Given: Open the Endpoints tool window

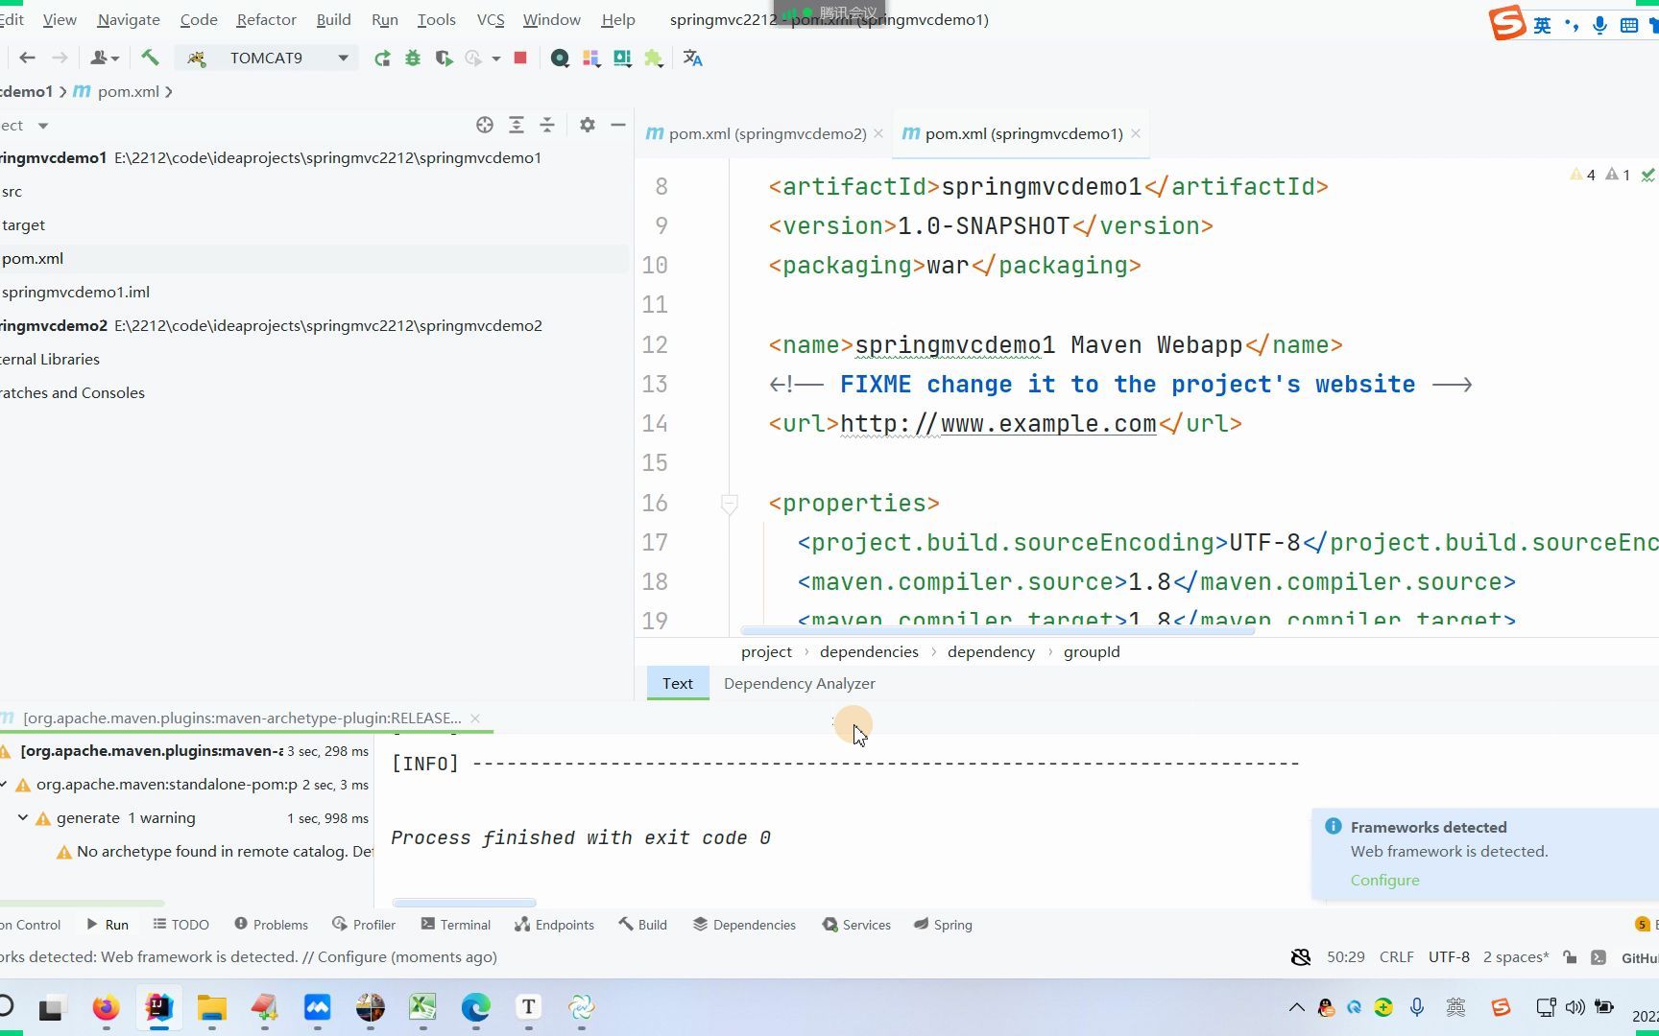Looking at the screenshot, I should [x=555, y=925].
